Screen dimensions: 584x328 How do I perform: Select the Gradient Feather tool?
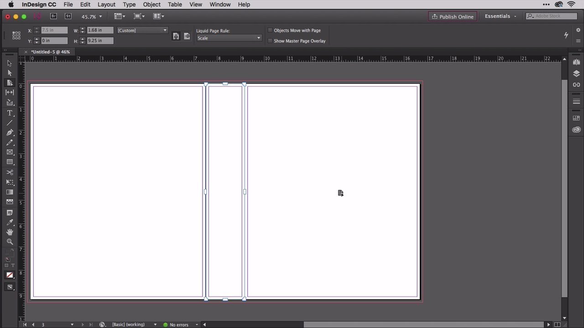[10, 202]
